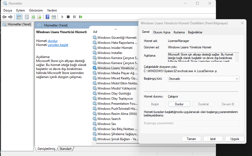Click gear icon of Windows Olay Toplayıcısı
Viewport: 252px width, 156px height.
pyautogui.click(x=95, y=98)
